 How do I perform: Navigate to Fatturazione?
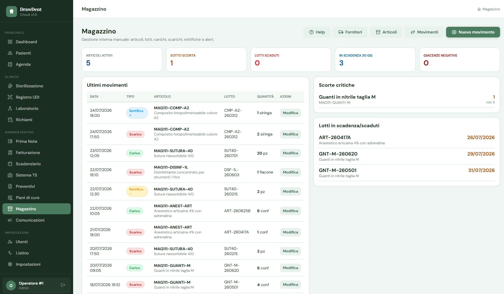37,152
